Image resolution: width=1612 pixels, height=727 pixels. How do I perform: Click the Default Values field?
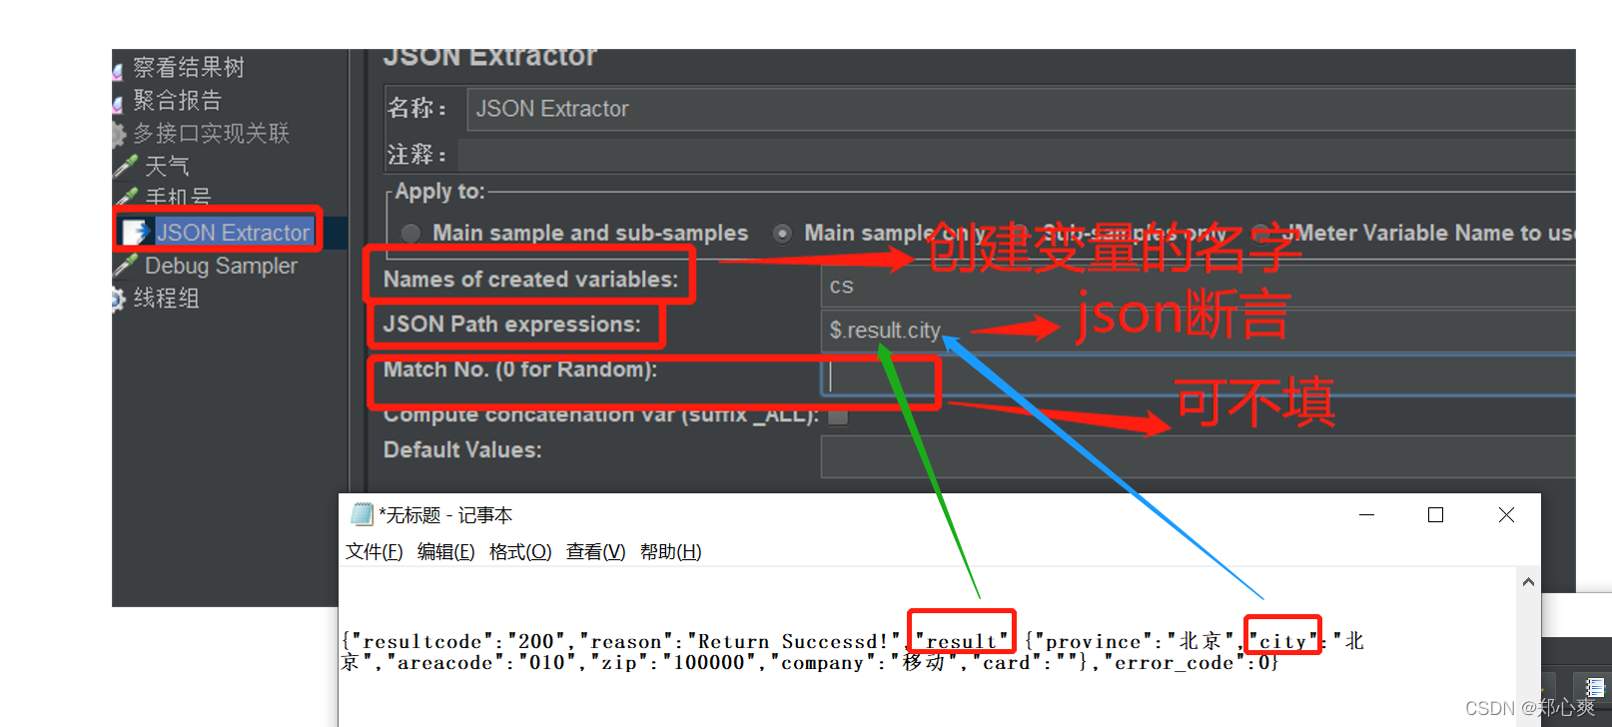[1198, 457]
